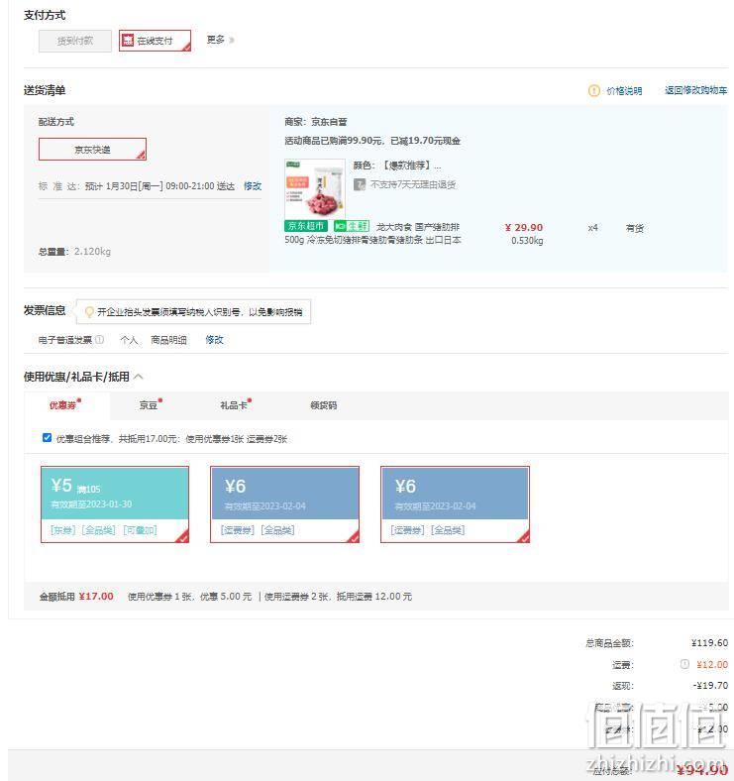This screenshot has height=781, width=734.
Task: Click the 商品明细 invoice content text
Action: (168, 340)
